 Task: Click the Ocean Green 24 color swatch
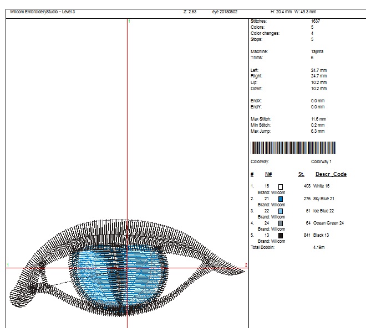pos(281,223)
